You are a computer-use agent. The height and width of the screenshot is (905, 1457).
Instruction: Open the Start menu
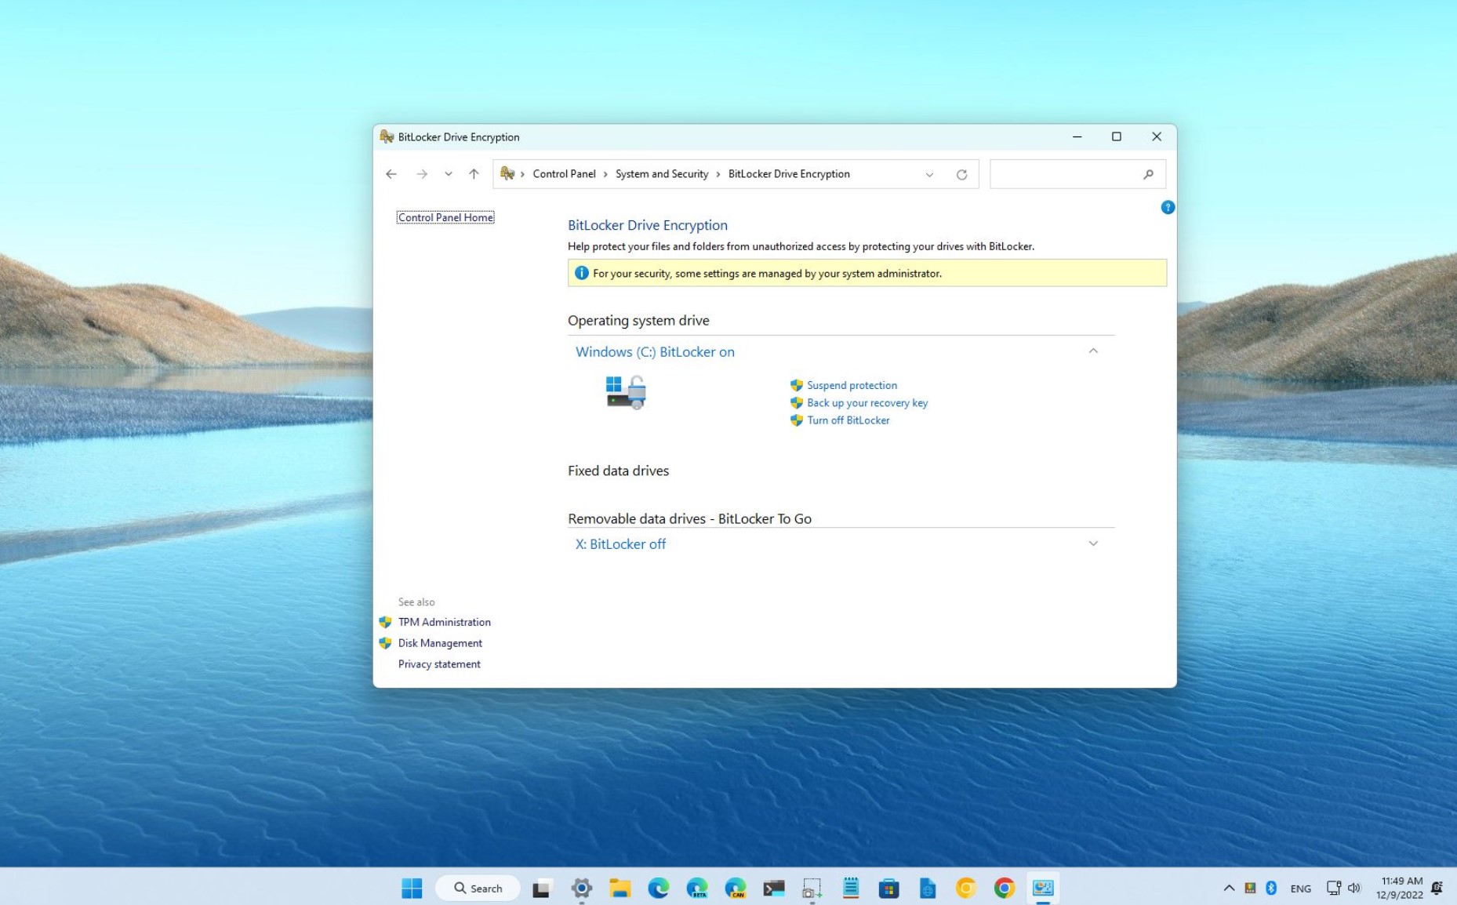pyautogui.click(x=411, y=888)
